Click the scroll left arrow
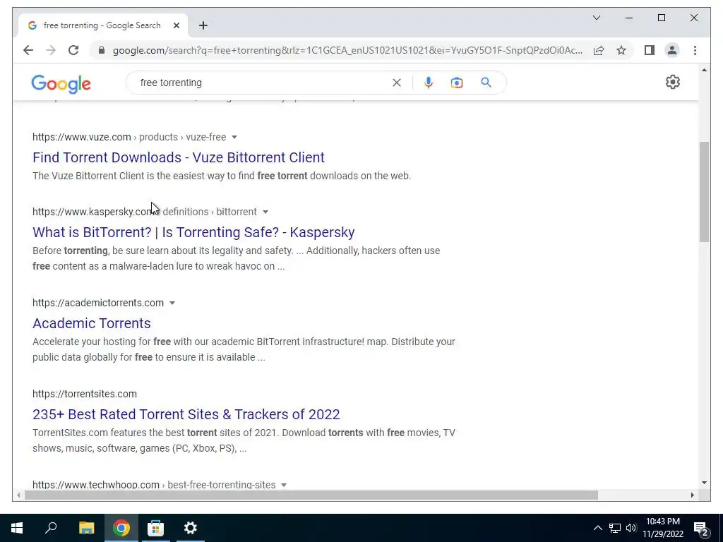This screenshot has height=542, width=723. [18, 495]
